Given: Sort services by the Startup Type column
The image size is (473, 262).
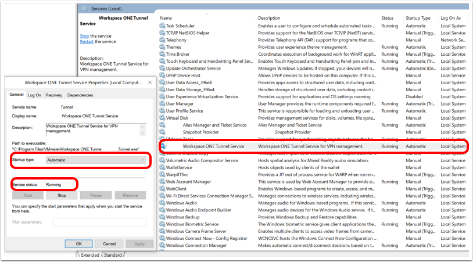Looking at the screenshot, I should pos(417,18).
